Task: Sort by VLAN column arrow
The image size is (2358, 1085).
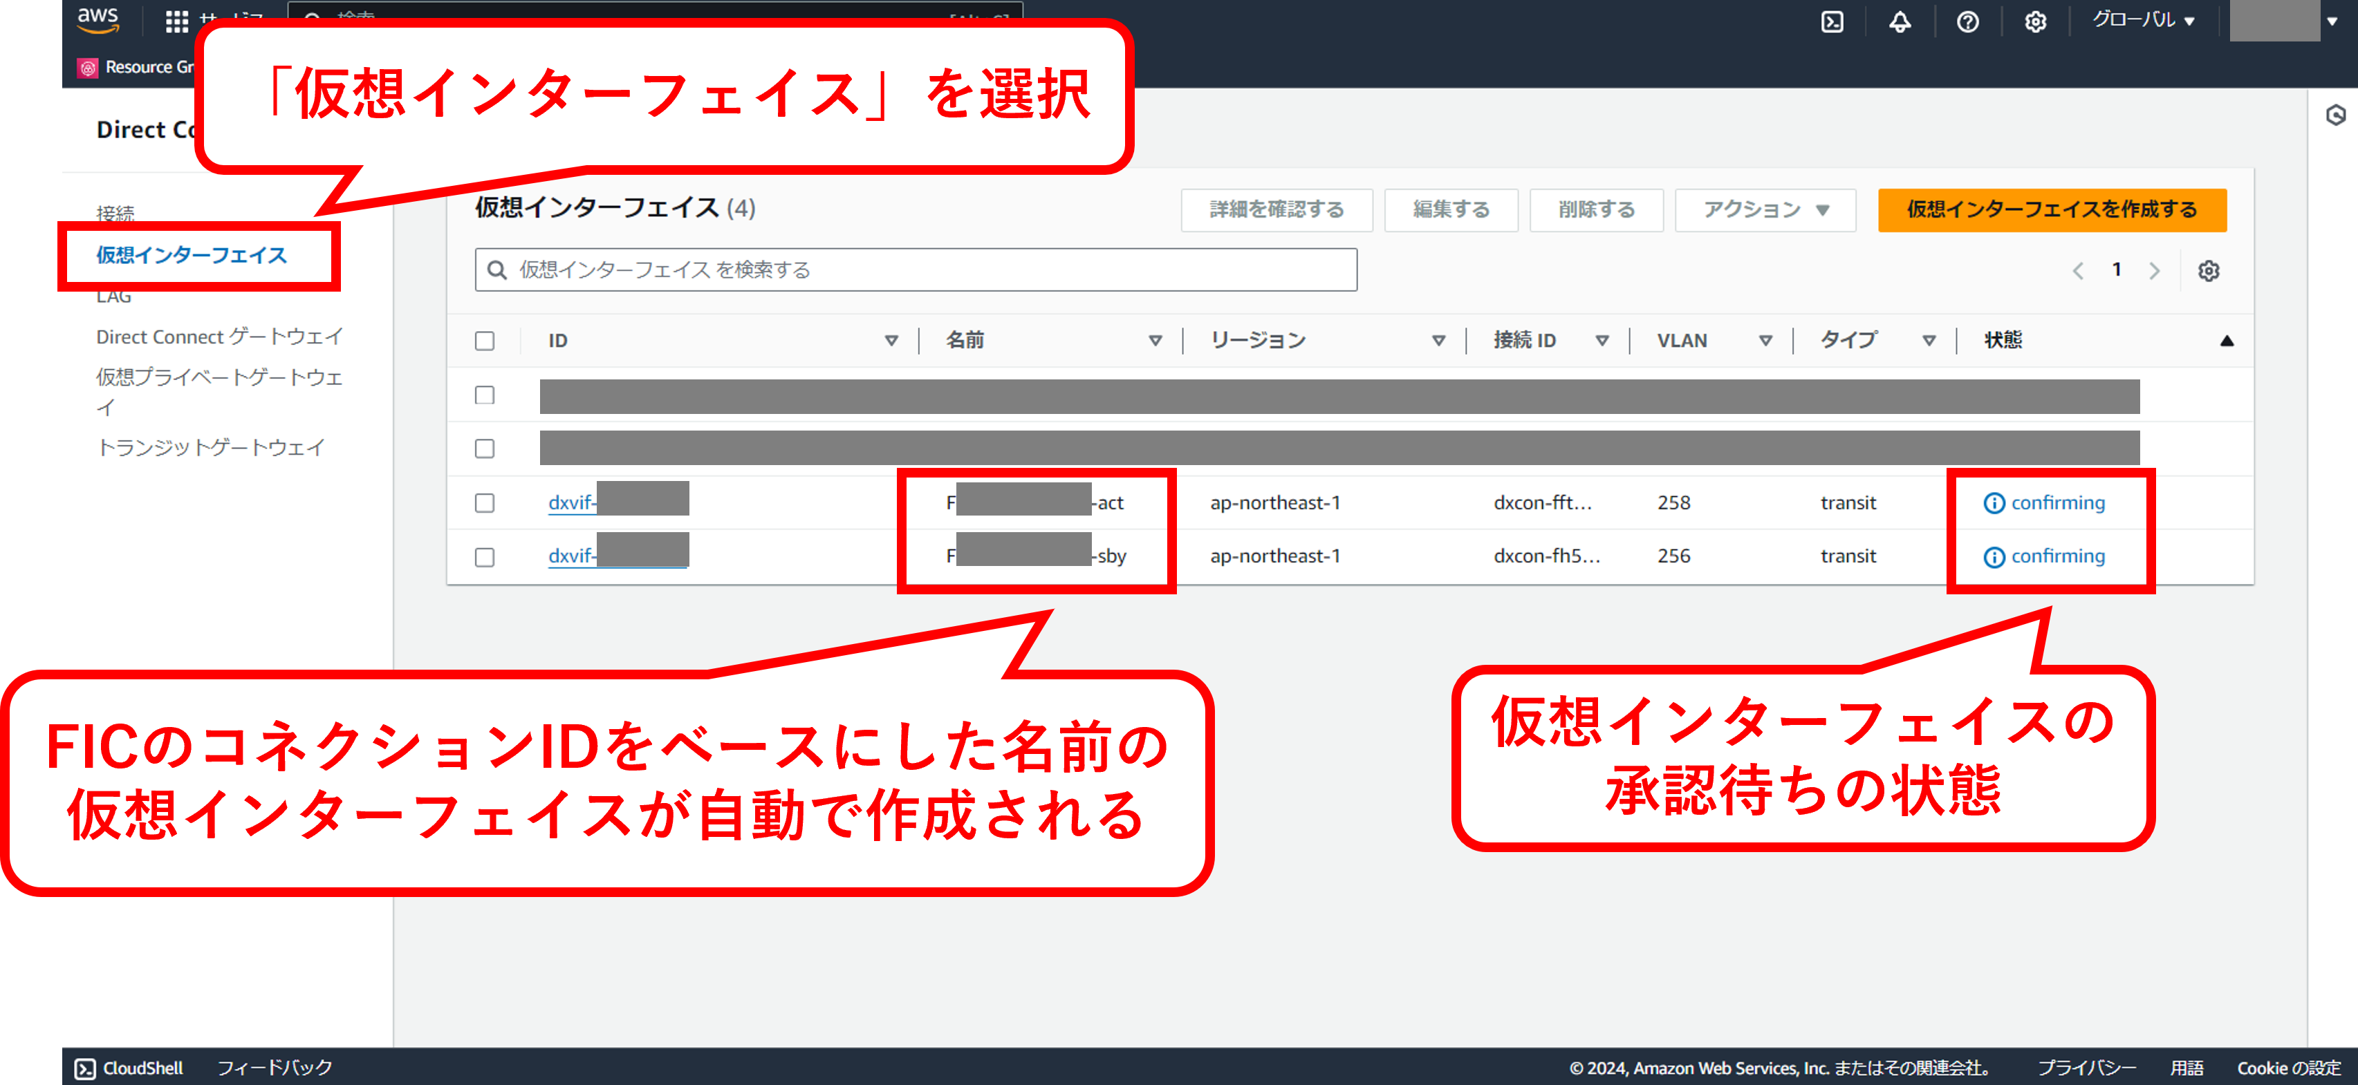Action: tap(1766, 340)
